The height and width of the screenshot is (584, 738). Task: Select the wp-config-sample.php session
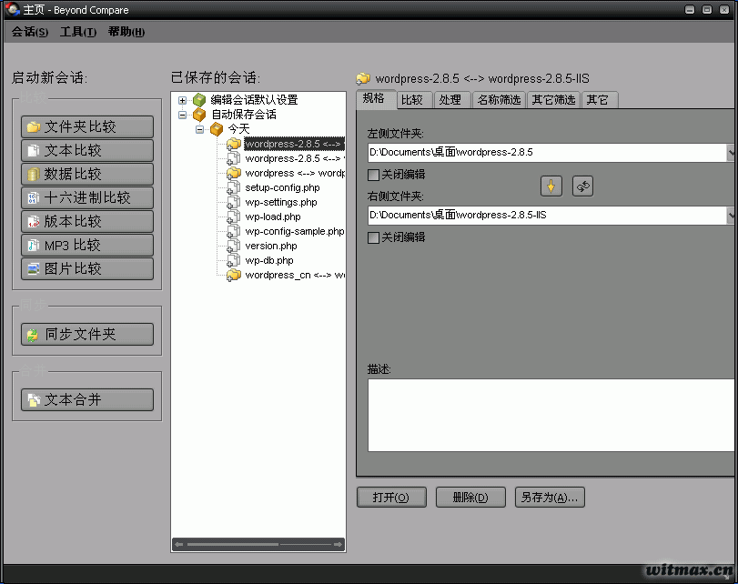[x=295, y=231]
